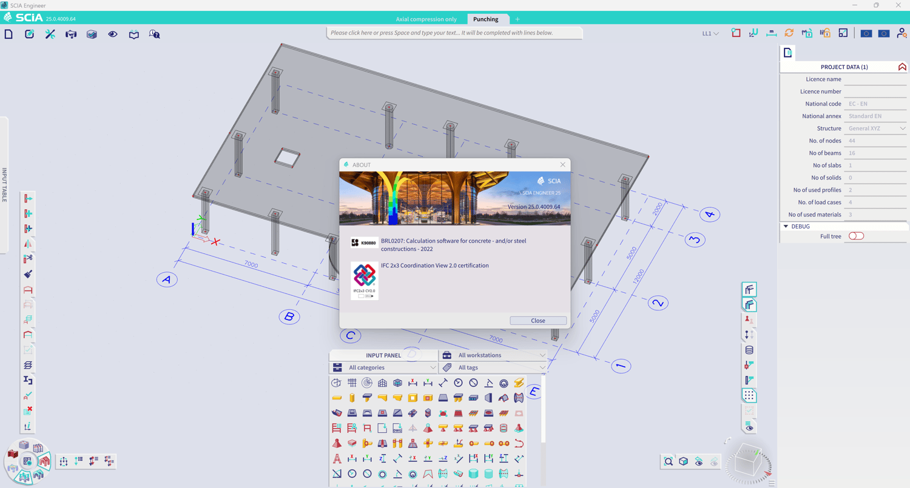Select the circular grid icon in input panel

pos(367,383)
